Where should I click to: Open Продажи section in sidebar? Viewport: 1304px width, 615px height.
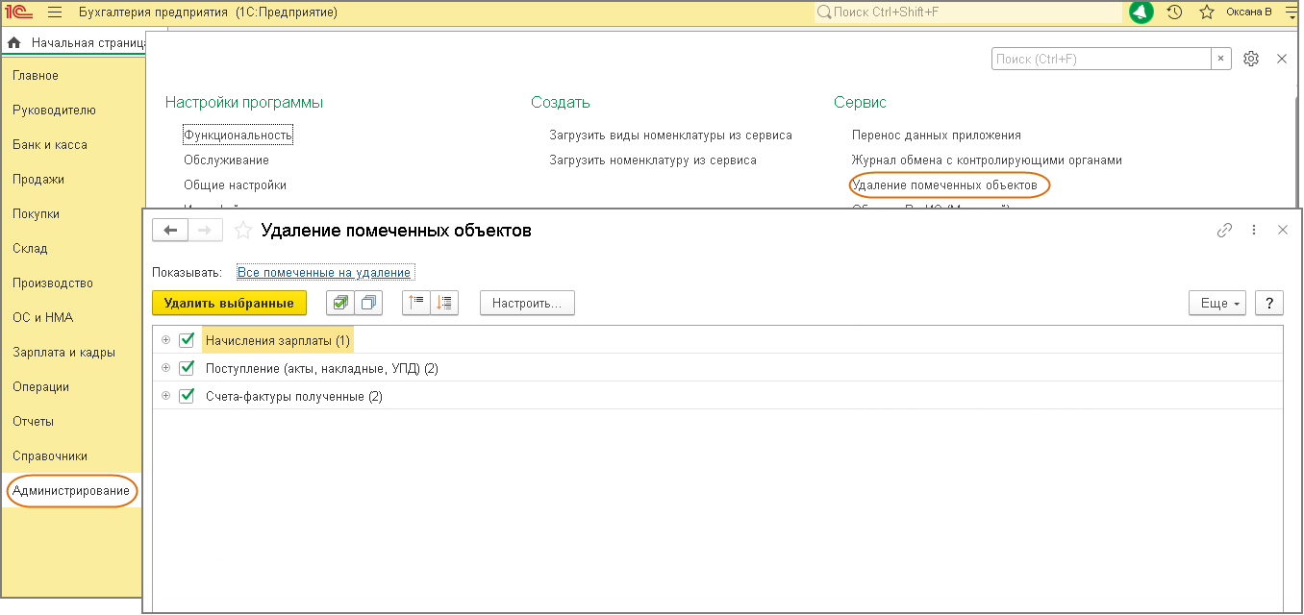[38, 180]
